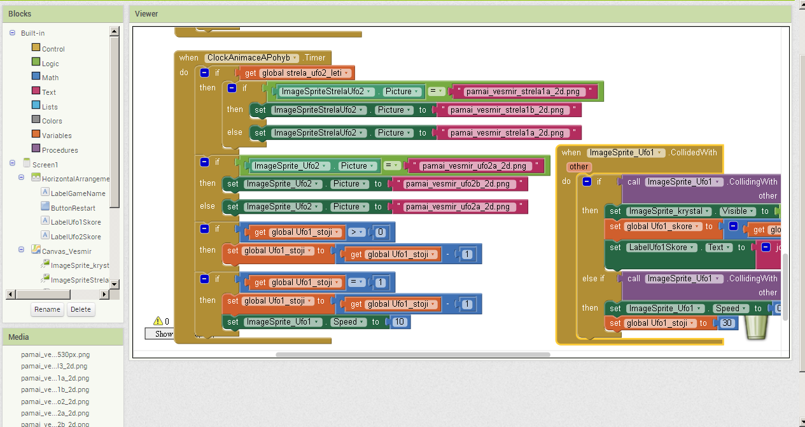
Task: Open the Control blocks drawer
Action: click(48, 49)
